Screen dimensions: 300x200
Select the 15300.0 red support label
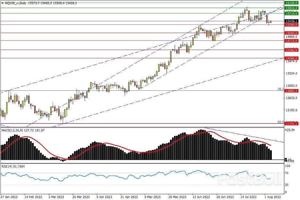coord(292,25)
